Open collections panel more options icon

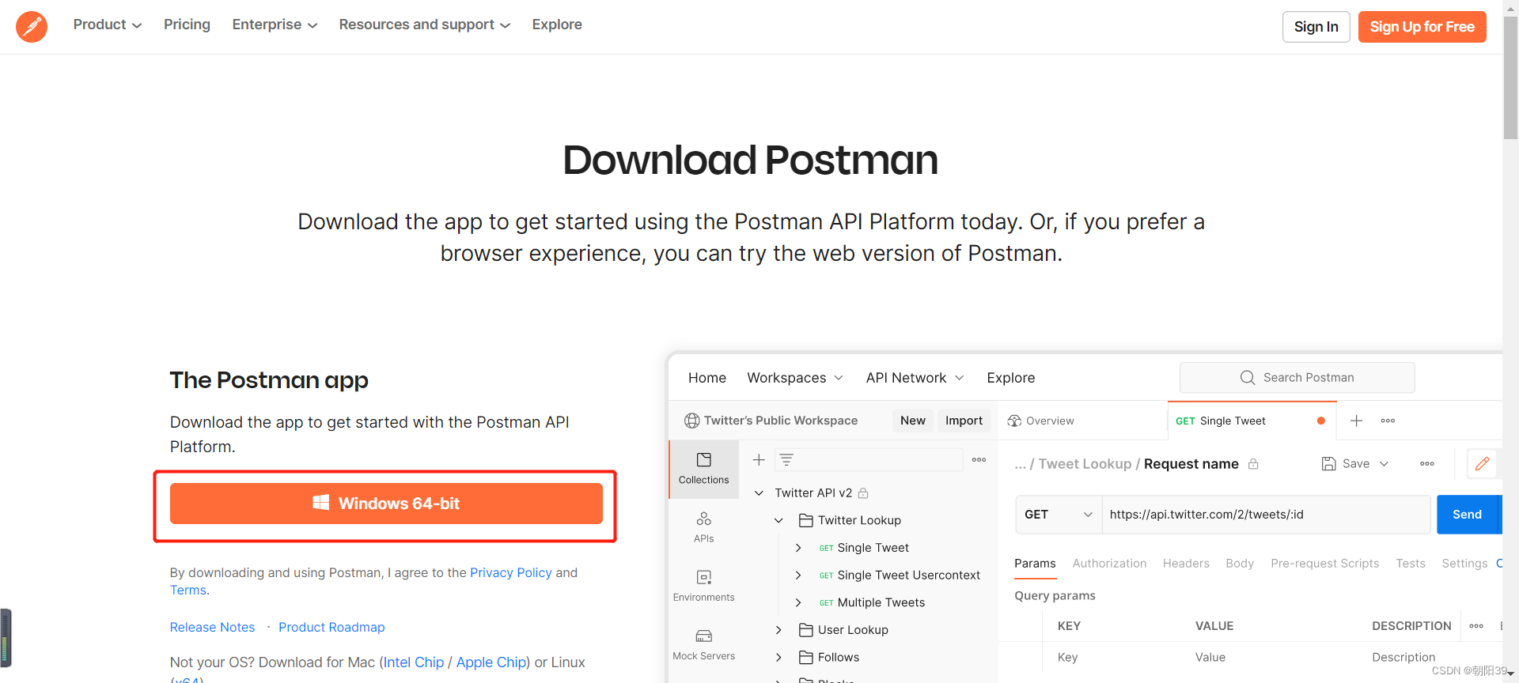coord(979,460)
